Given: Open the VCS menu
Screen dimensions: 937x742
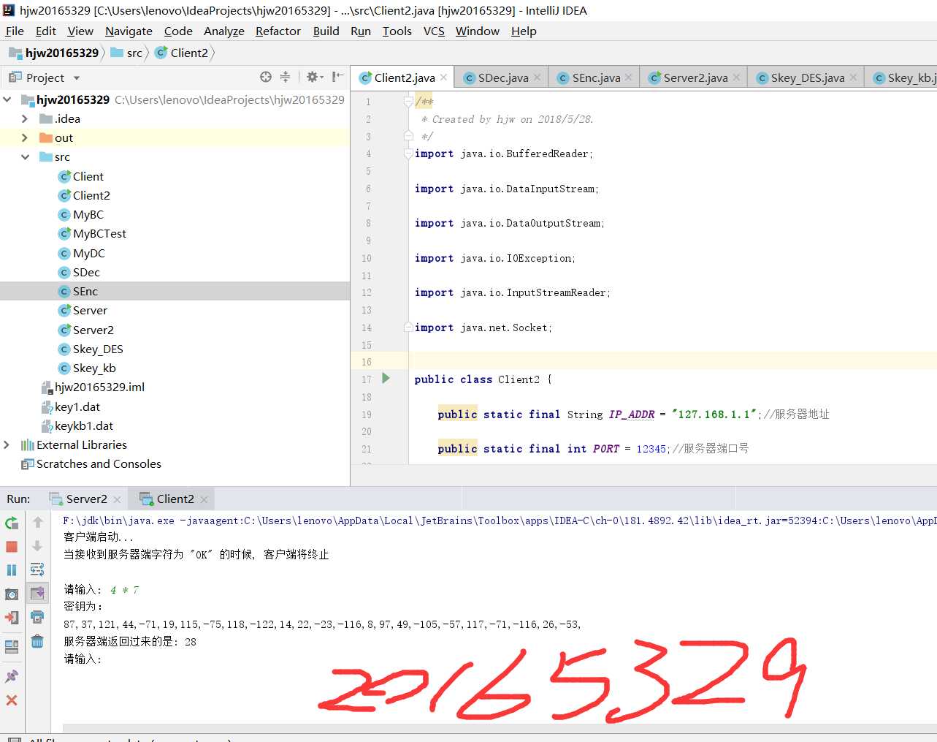Looking at the screenshot, I should click(x=434, y=31).
